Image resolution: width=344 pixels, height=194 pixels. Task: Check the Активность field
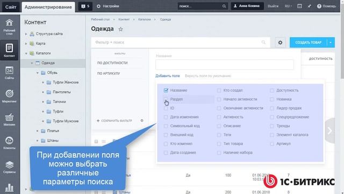219,117
